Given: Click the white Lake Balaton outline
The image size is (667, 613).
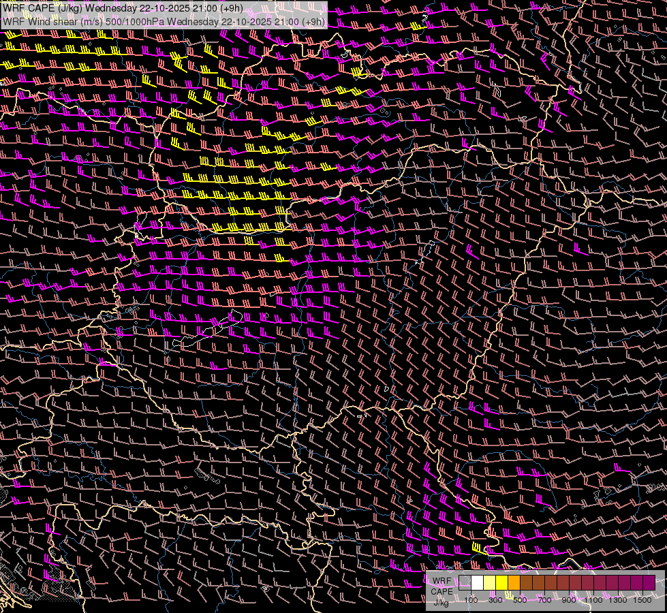Looking at the screenshot, I should [x=208, y=329].
